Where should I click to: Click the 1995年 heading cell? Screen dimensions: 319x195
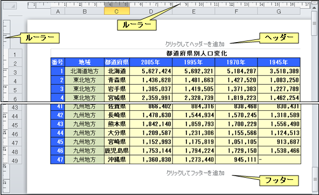click(193, 62)
